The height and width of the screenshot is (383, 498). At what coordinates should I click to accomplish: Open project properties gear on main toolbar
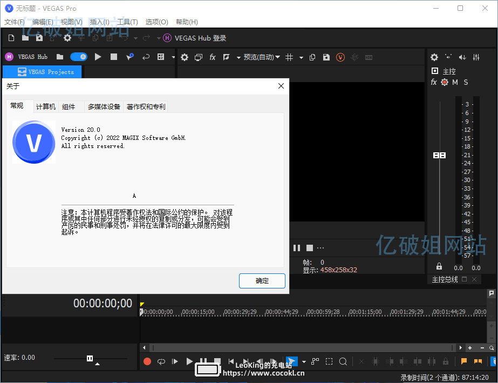coord(67,38)
